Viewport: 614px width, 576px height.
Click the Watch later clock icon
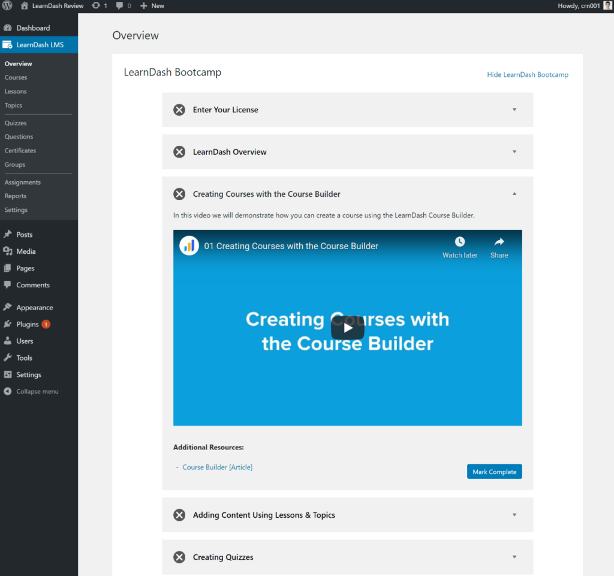(460, 242)
